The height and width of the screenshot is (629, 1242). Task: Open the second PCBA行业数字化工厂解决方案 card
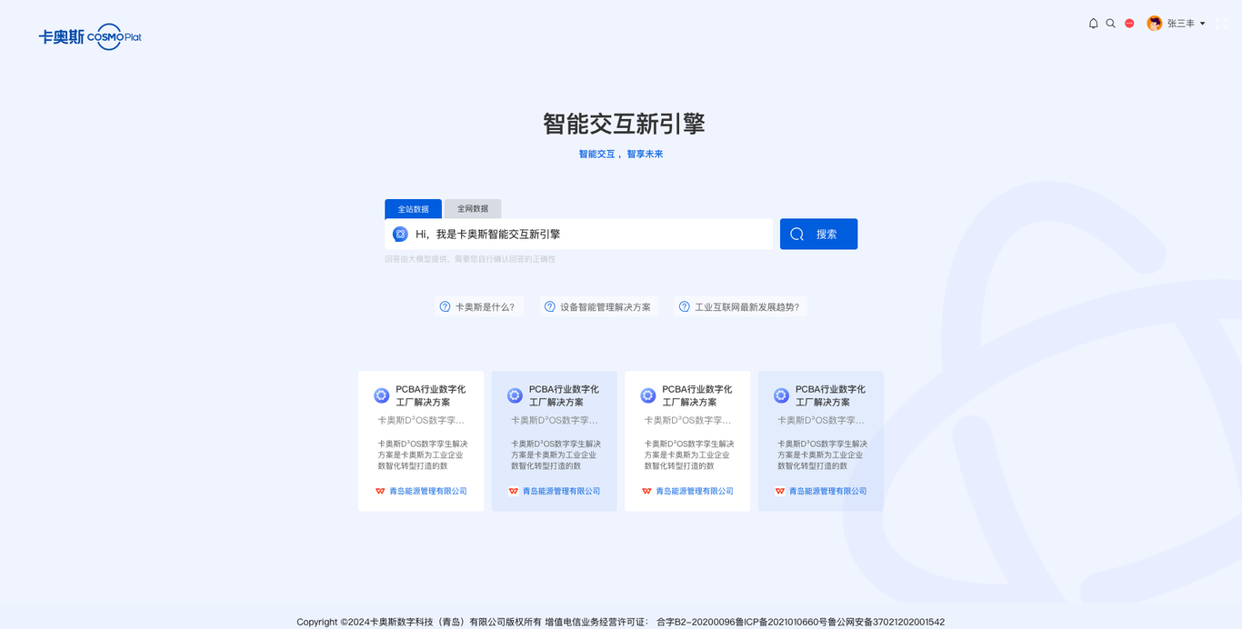(x=554, y=441)
